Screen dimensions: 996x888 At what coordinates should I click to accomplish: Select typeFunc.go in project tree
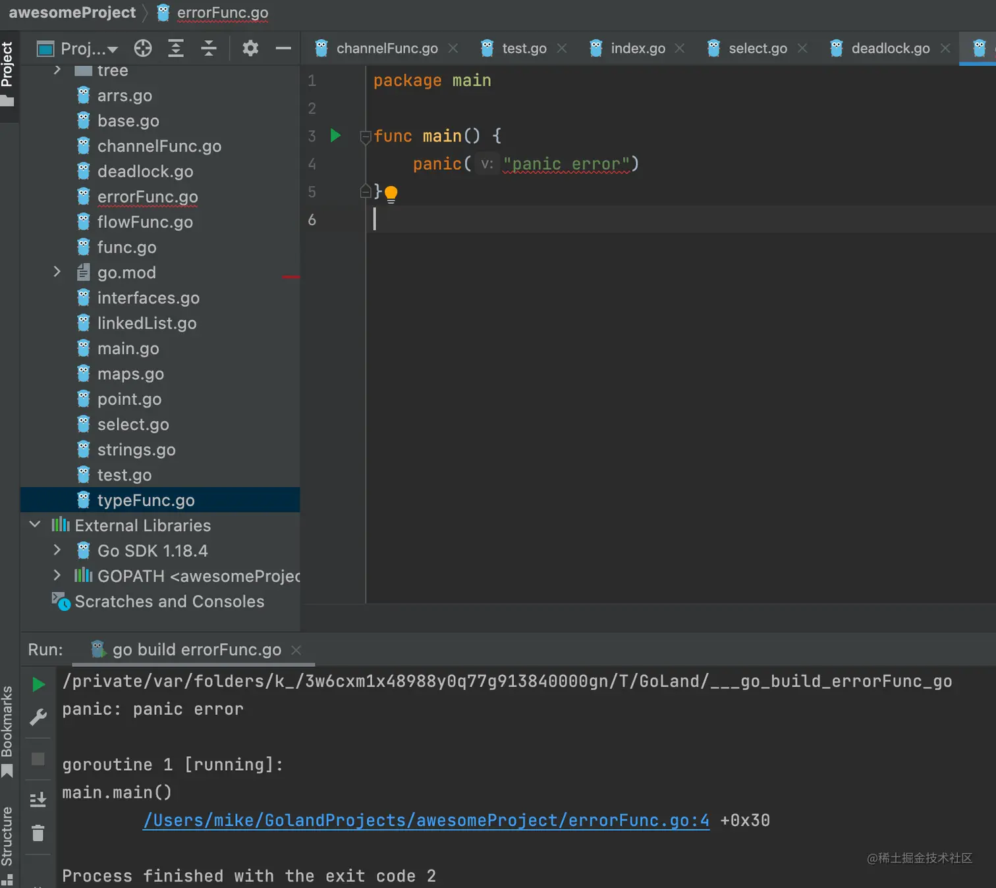pos(146,500)
